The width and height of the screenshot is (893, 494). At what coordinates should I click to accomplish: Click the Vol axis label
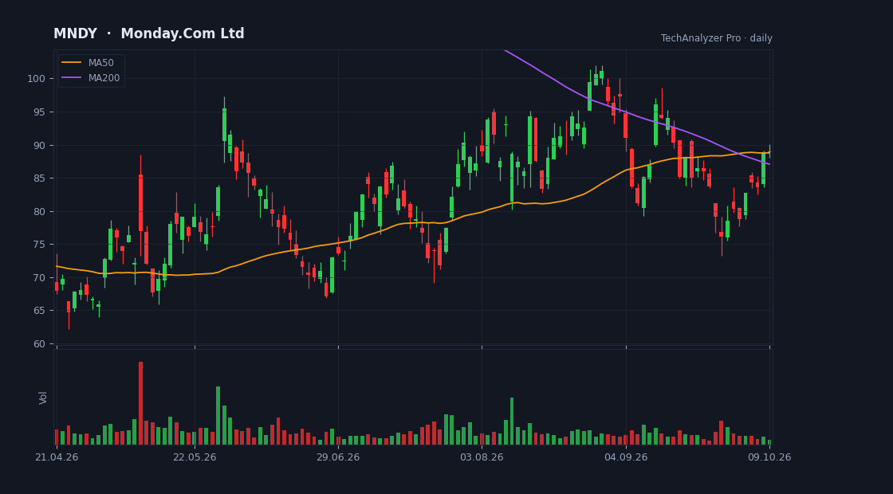(x=43, y=398)
